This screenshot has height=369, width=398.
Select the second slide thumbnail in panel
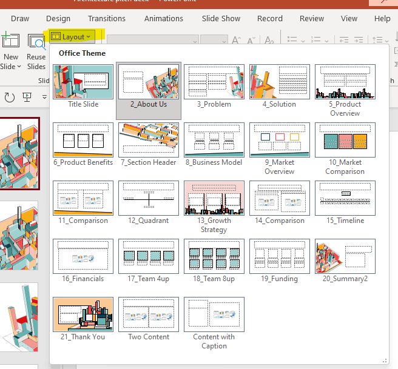(19, 236)
